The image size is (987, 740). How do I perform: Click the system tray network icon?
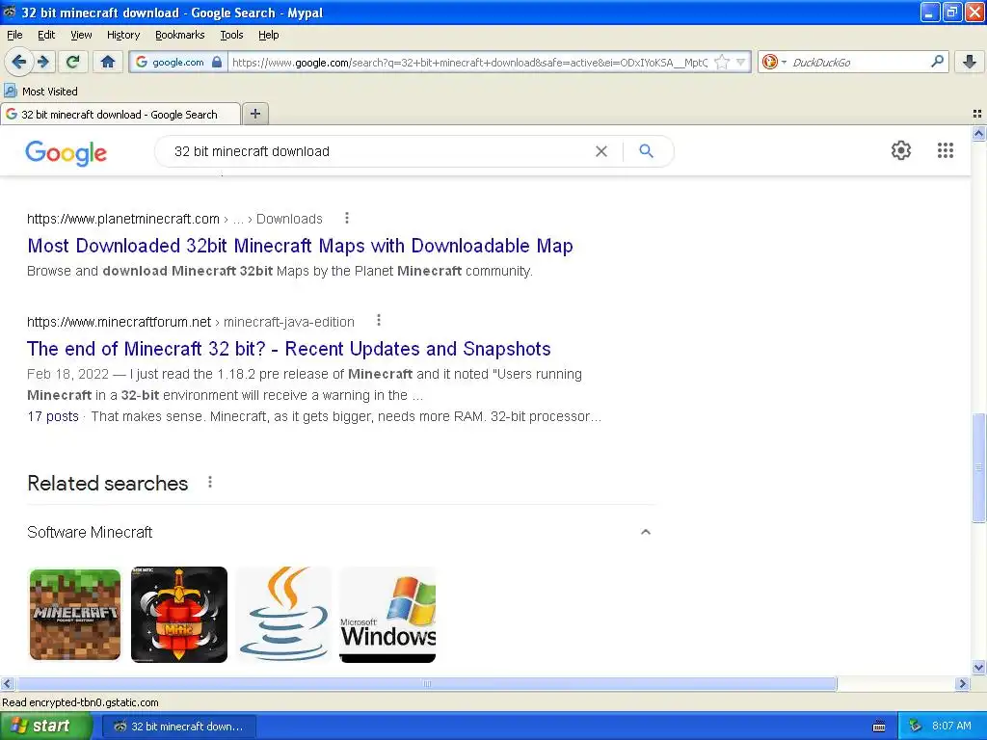tap(916, 727)
